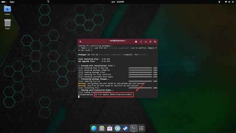
Task: Click the 'checking package integrity' line
Action: tap(118, 70)
